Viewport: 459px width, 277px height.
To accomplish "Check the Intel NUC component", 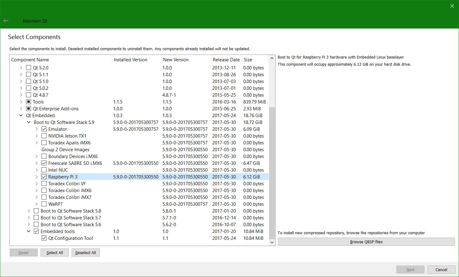I will 44,170.
